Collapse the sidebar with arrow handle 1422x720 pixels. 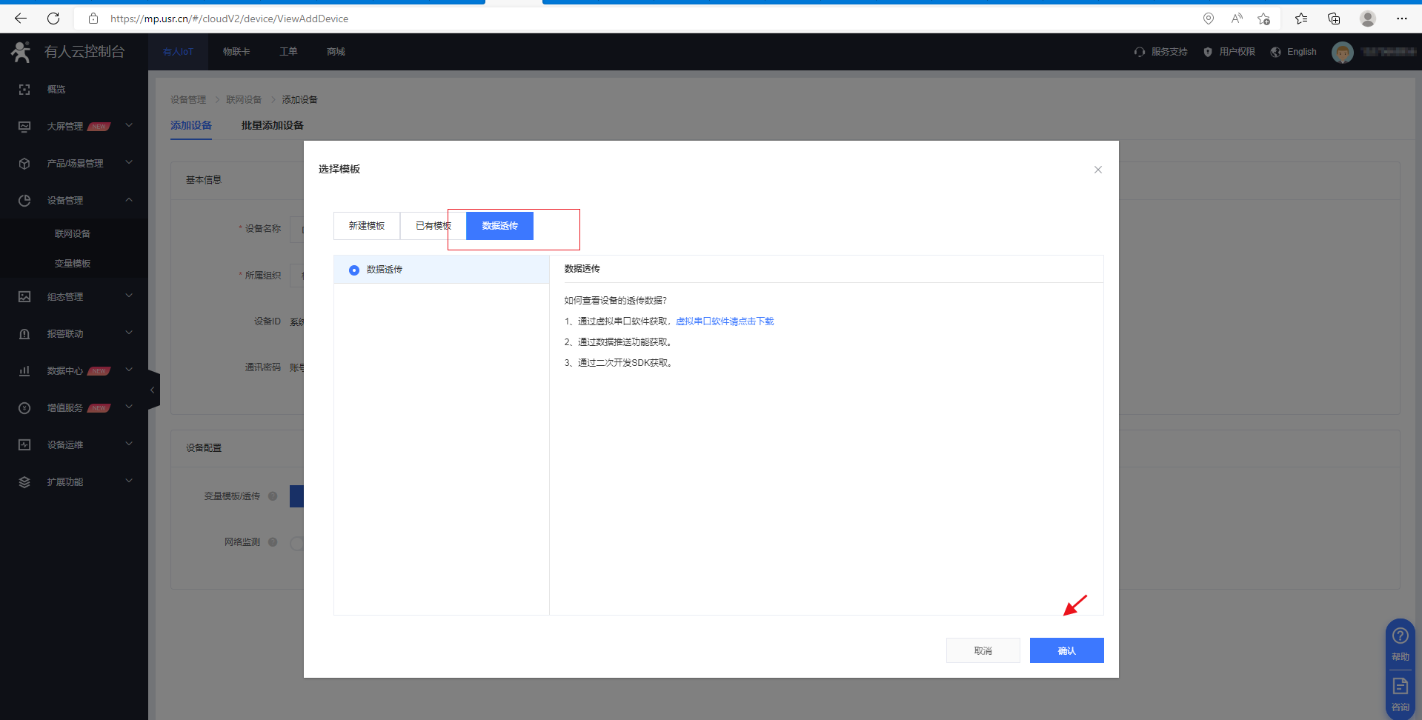(x=153, y=390)
